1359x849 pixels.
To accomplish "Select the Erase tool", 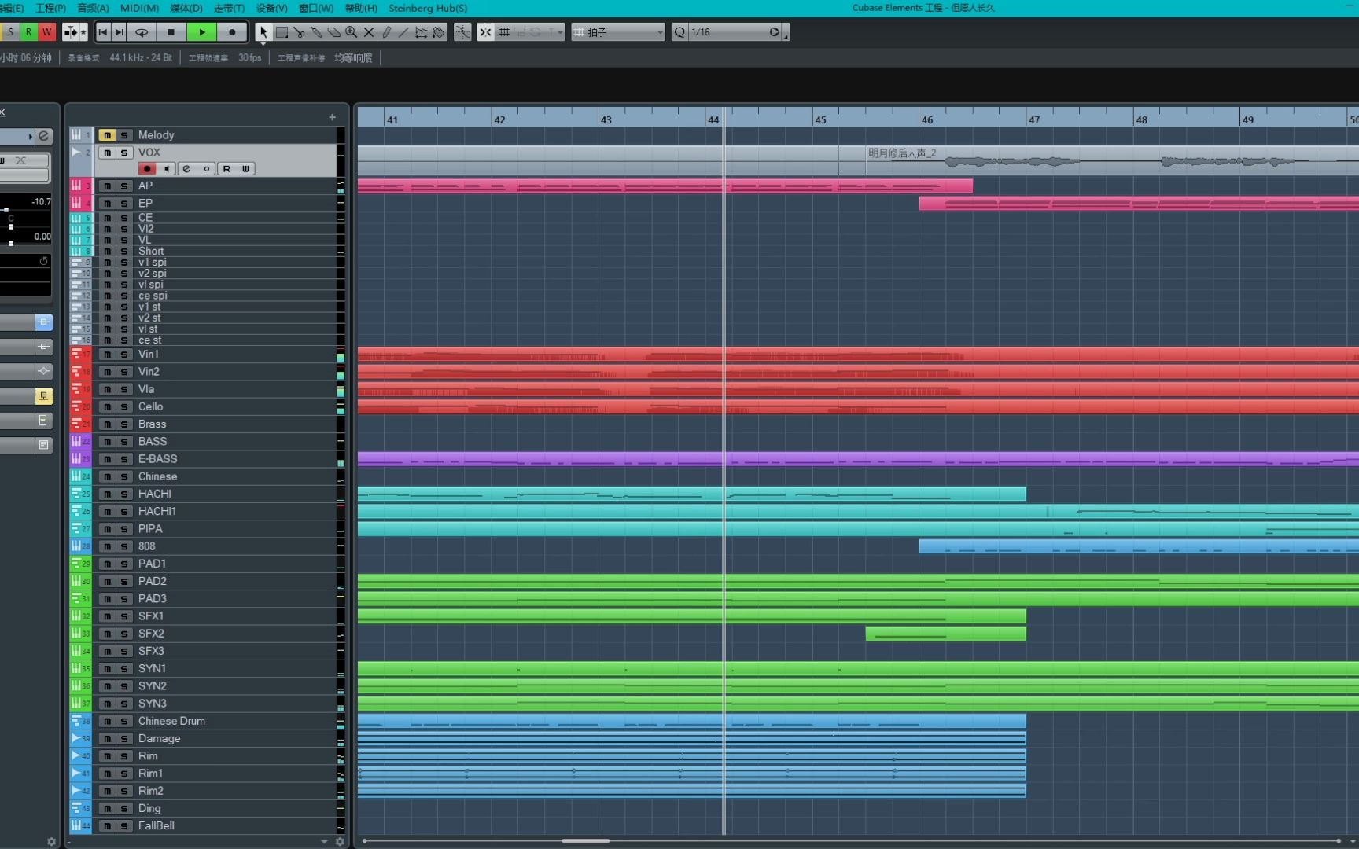I will point(333,32).
